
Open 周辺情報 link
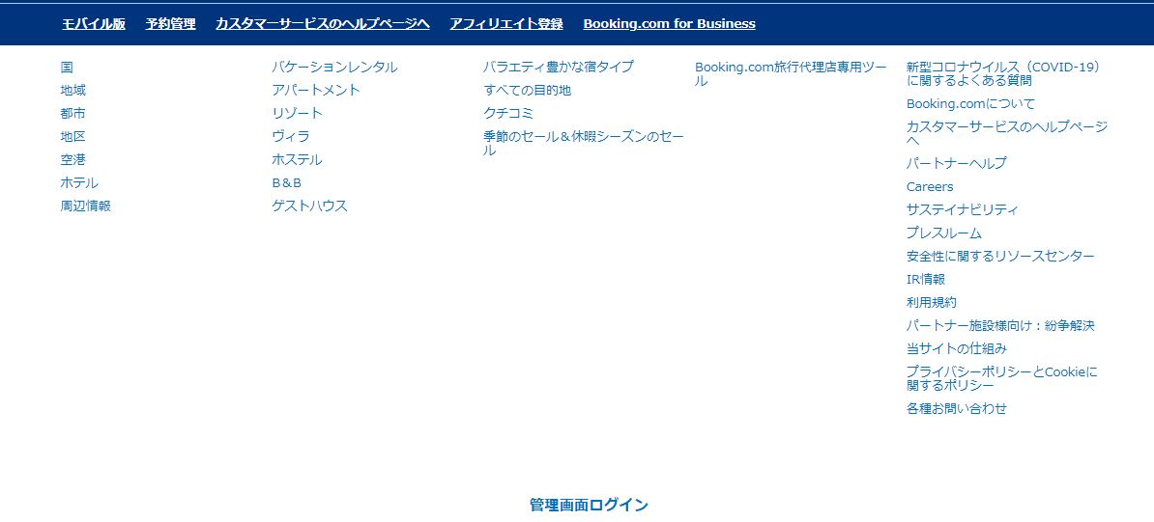pos(85,206)
